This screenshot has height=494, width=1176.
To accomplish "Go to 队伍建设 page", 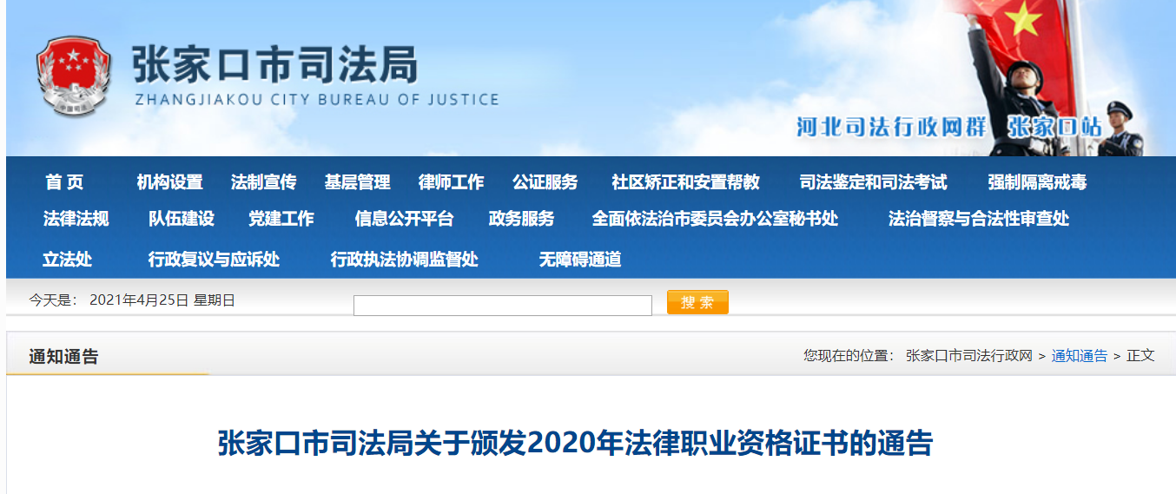I will [x=181, y=219].
